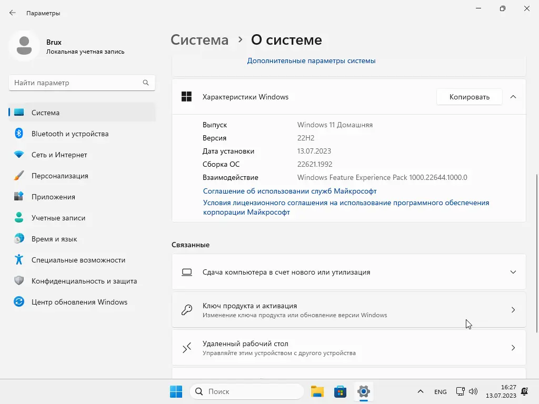The width and height of the screenshot is (539, 404).
Task: Open Bluetooth и устройства section
Action: tap(82, 134)
